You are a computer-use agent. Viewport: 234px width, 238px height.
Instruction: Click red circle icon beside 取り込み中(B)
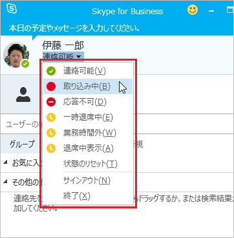coord(51,86)
